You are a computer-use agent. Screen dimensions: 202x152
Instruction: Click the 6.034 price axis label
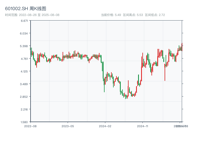[24, 33]
